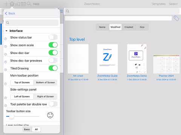Sort documents by Name
Screen dimensions: 181x135
tap(102, 27)
